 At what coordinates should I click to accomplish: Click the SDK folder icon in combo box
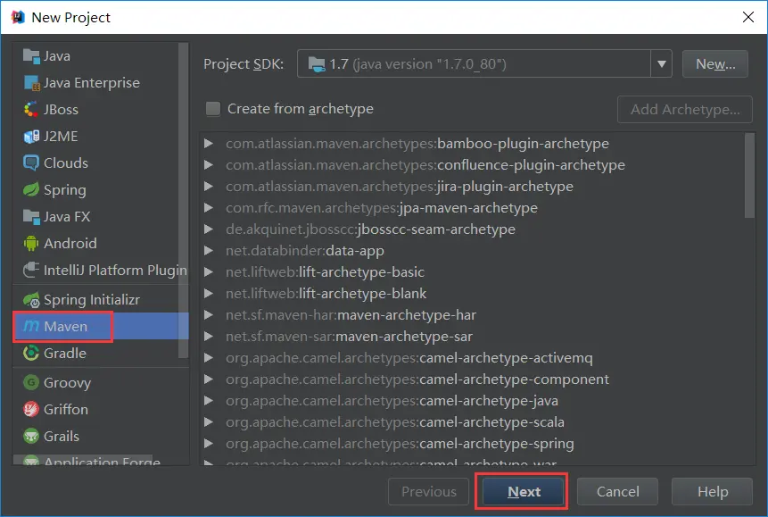(x=317, y=64)
